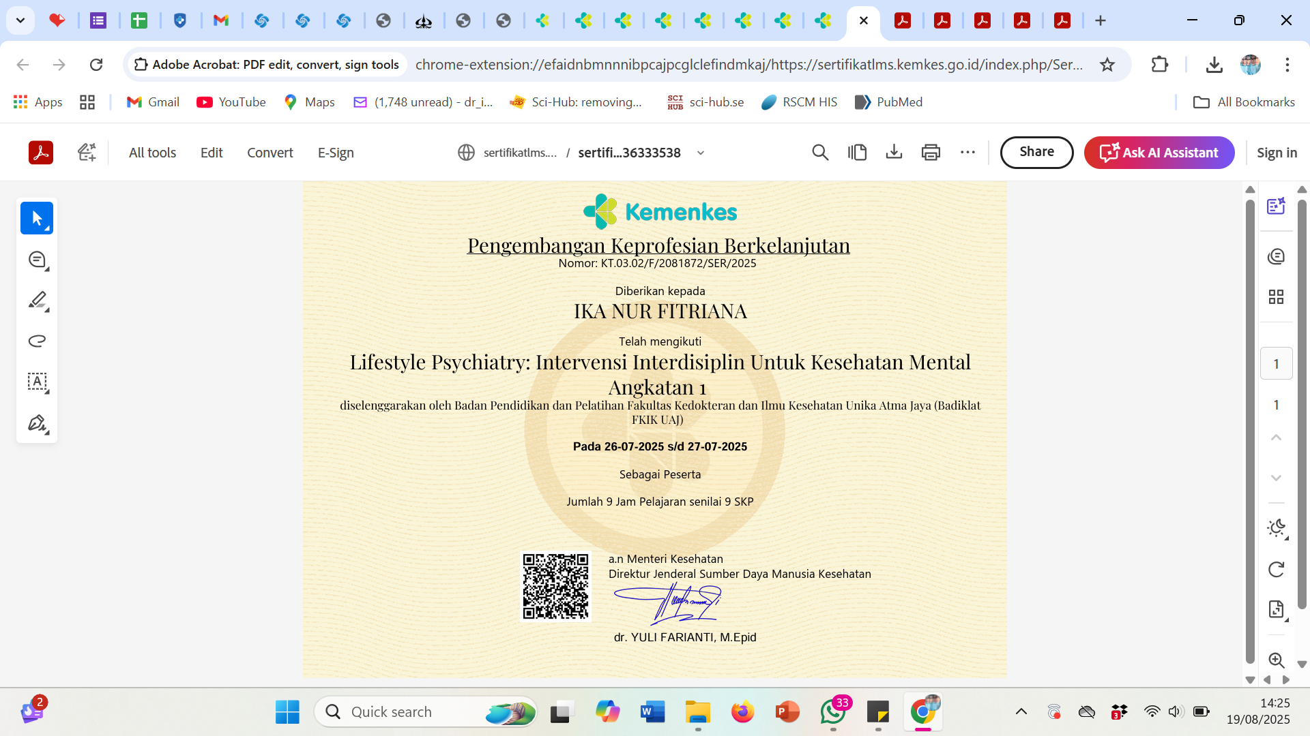Open the tab search dropdown arrow
The width and height of the screenshot is (1310, 736).
[x=20, y=20]
